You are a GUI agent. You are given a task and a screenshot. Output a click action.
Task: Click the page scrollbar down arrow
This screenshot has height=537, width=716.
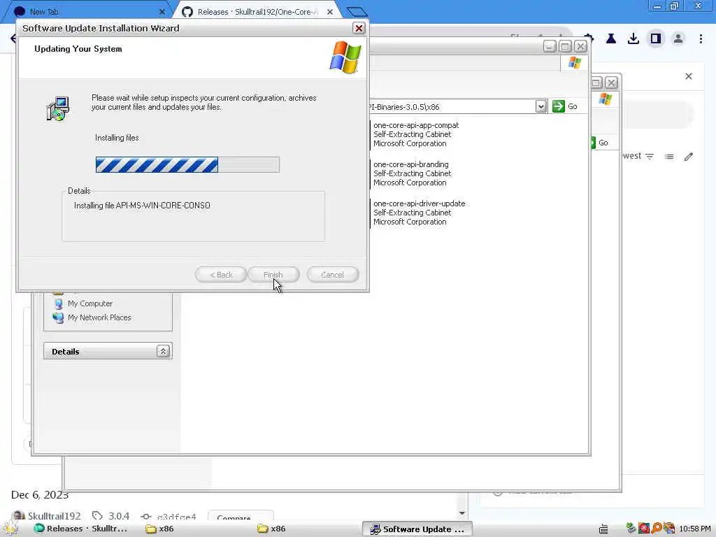[461, 513]
